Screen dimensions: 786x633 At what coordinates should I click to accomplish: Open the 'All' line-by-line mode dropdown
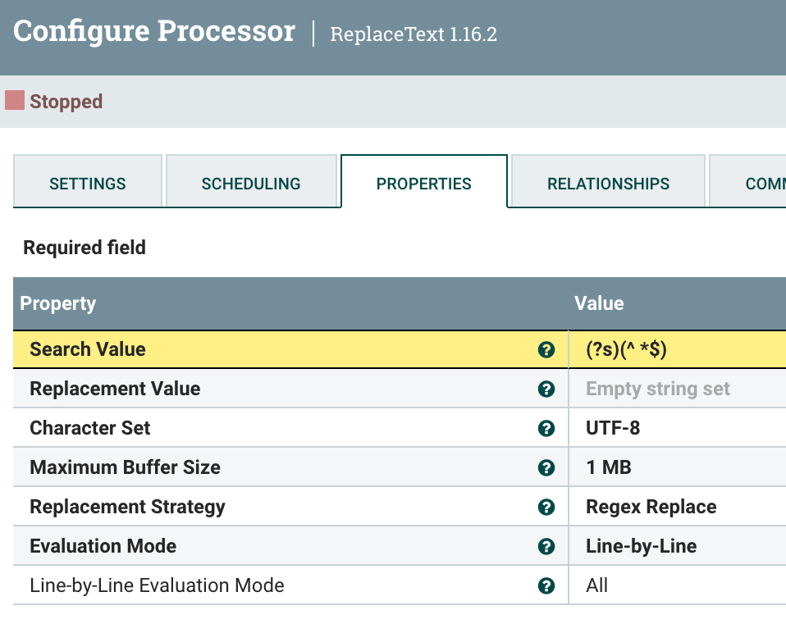point(677,585)
